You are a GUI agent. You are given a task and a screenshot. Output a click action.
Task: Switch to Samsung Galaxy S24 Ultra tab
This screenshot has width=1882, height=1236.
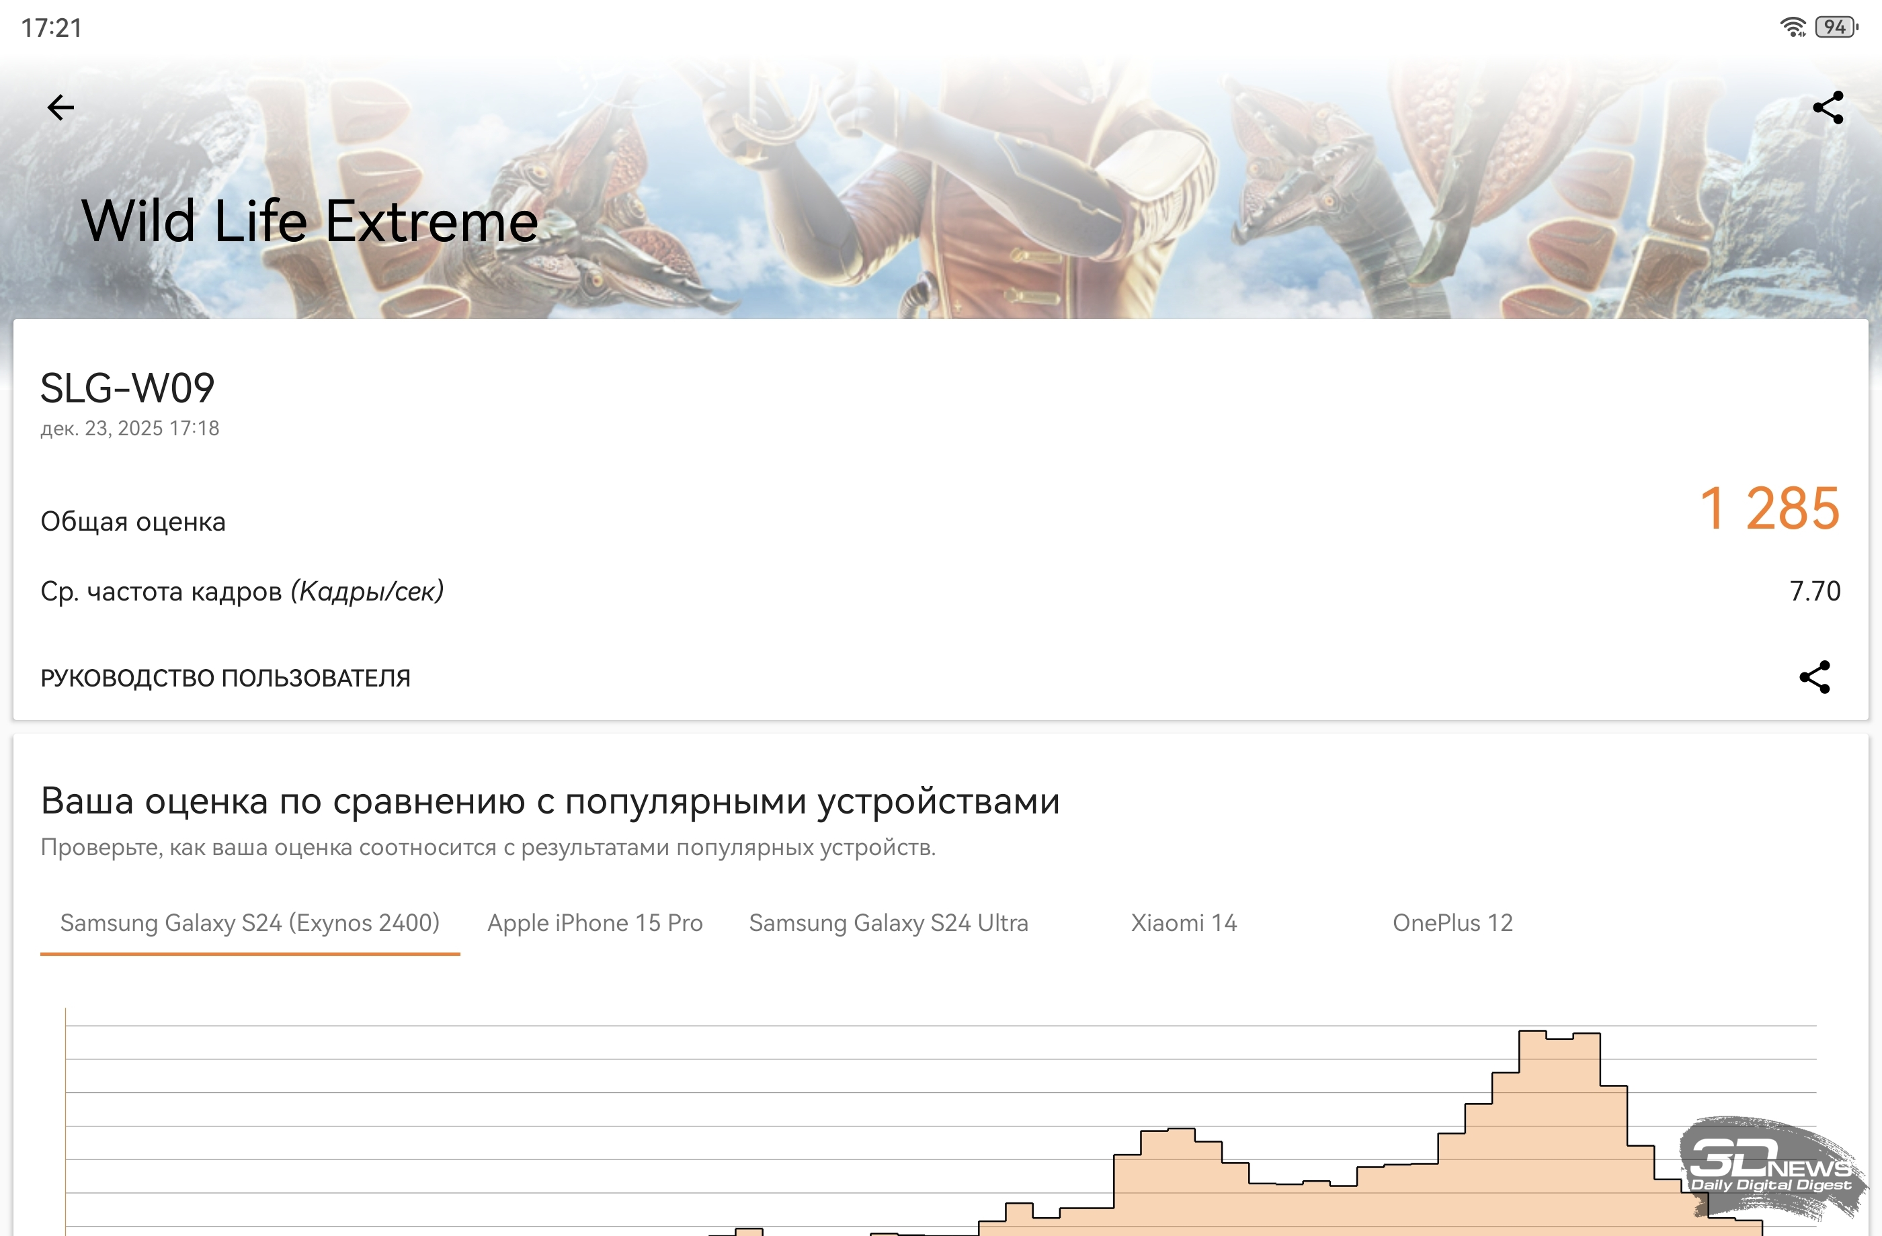(x=888, y=923)
